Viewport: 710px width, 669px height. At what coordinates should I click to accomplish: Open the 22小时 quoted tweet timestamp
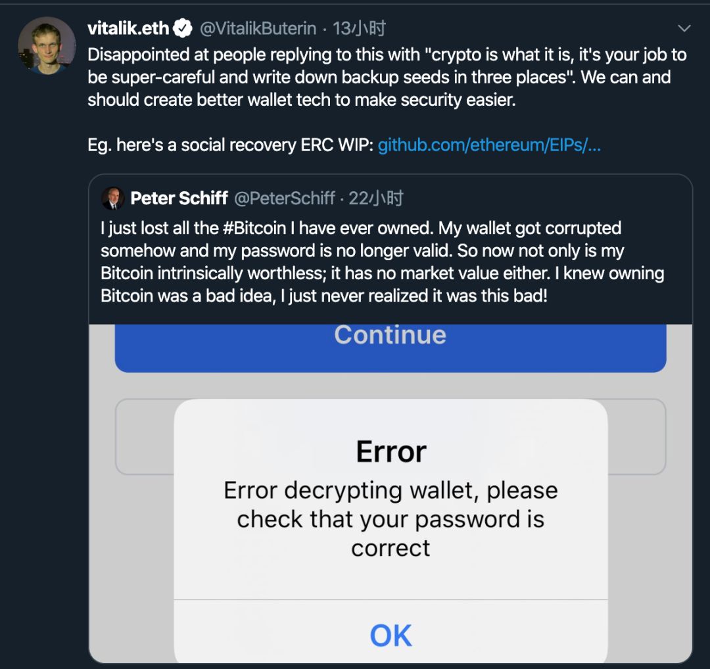pos(375,198)
